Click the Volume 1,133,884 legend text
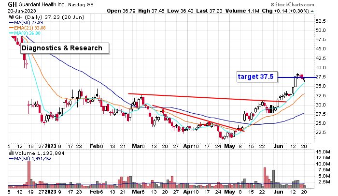Image resolution: width=338 pixels, height=196 pixels. pos(40,153)
